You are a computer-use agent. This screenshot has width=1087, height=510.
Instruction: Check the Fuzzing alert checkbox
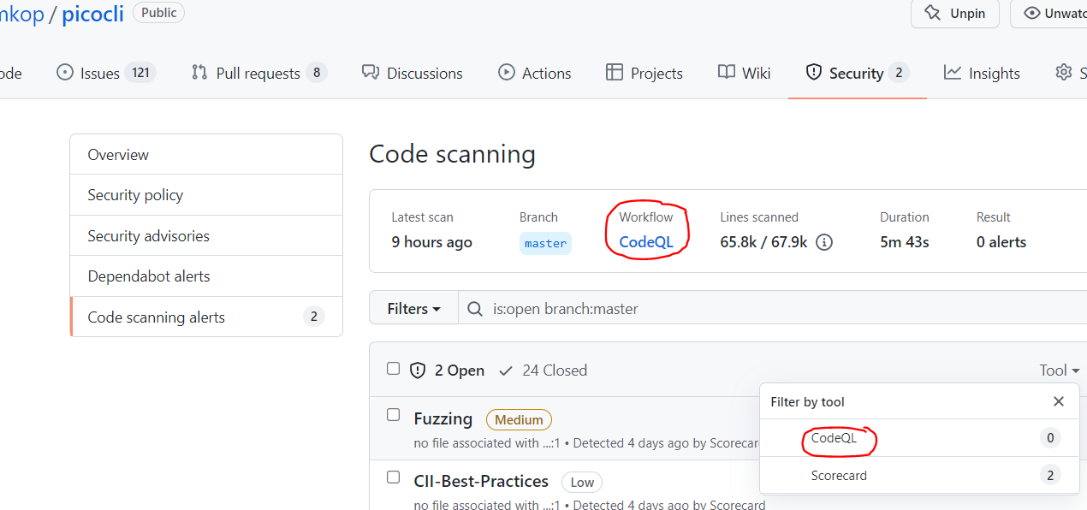[x=393, y=414]
